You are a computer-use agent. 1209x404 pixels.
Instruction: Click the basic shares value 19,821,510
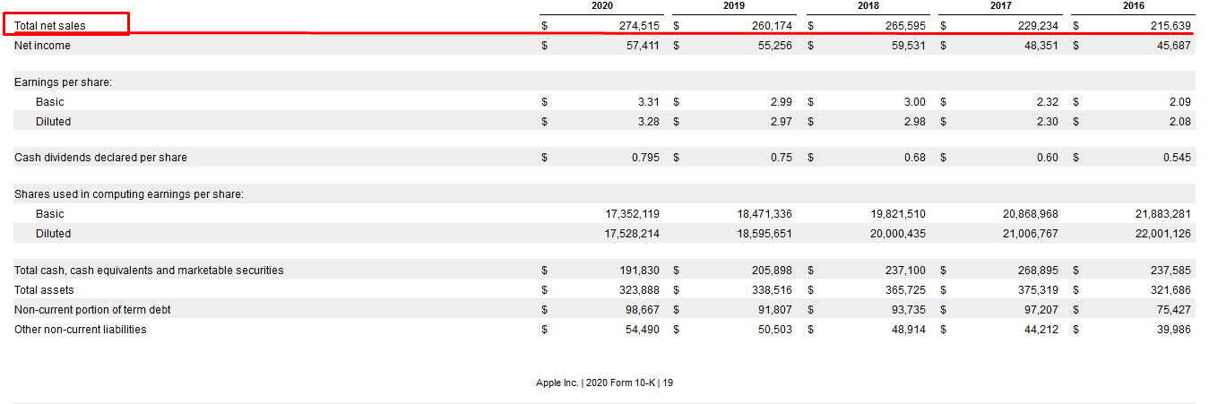tap(899, 214)
